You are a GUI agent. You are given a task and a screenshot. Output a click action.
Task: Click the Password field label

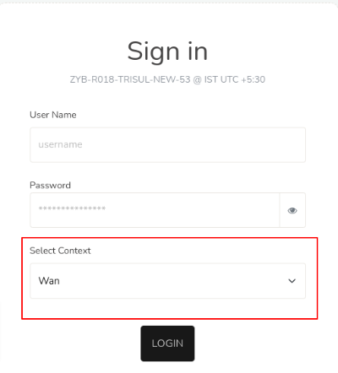pos(50,185)
